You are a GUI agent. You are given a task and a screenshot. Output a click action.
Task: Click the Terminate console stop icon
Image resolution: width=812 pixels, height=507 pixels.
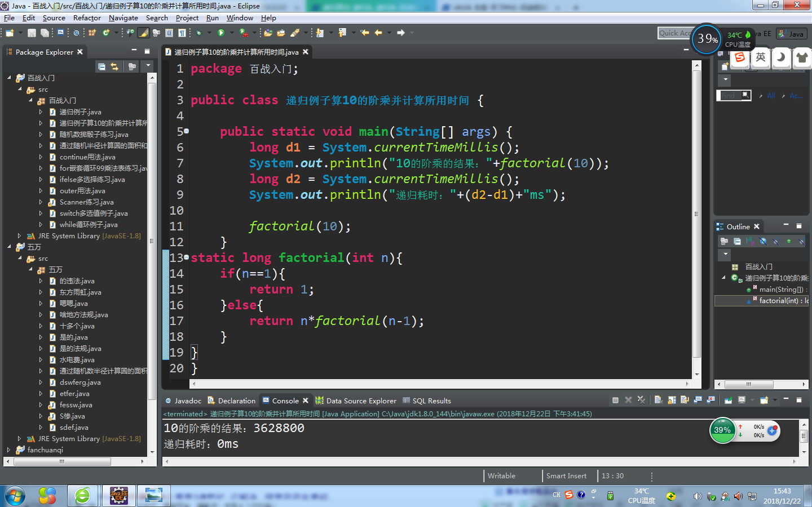(615, 401)
